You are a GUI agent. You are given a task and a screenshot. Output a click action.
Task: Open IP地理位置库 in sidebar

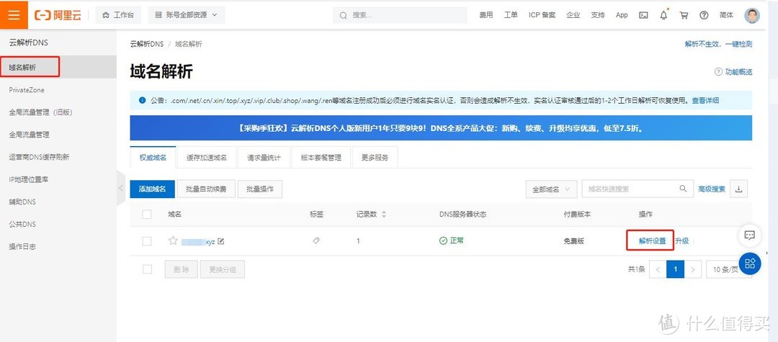pyautogui.click(x=29, y=179)
